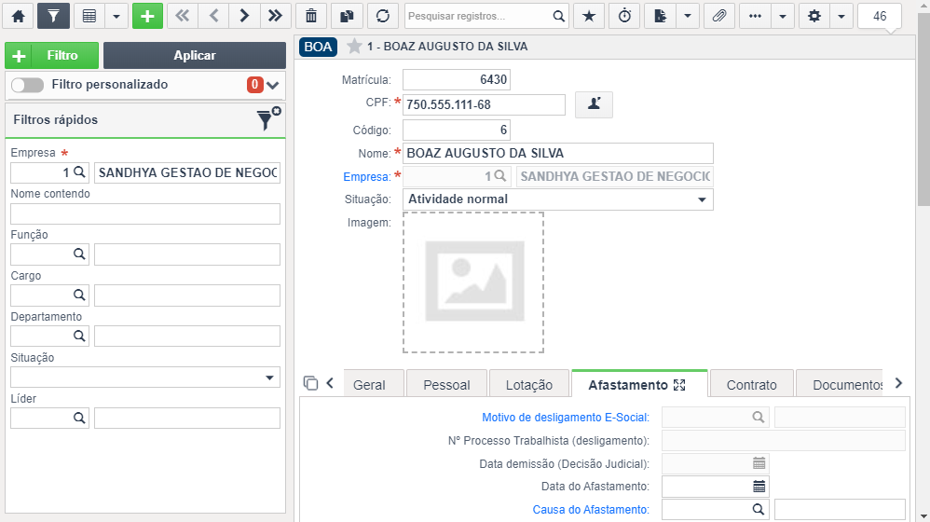Viewport: 930px width, 522px height.
Task: Click the search records magnifier
Action: (558, 16)
